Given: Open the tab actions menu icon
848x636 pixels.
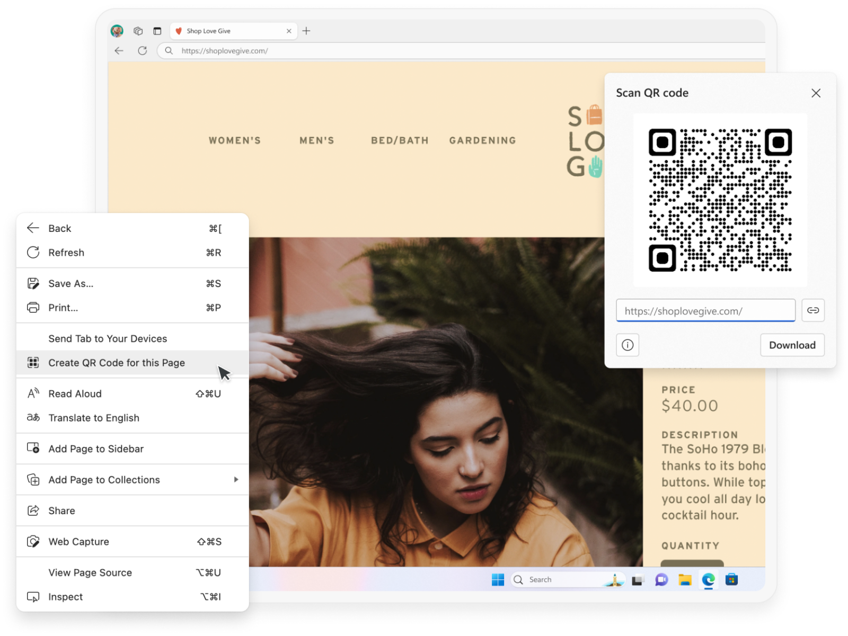Looking at the screenshot, I should pyautogui.click(x=157, y=31).
